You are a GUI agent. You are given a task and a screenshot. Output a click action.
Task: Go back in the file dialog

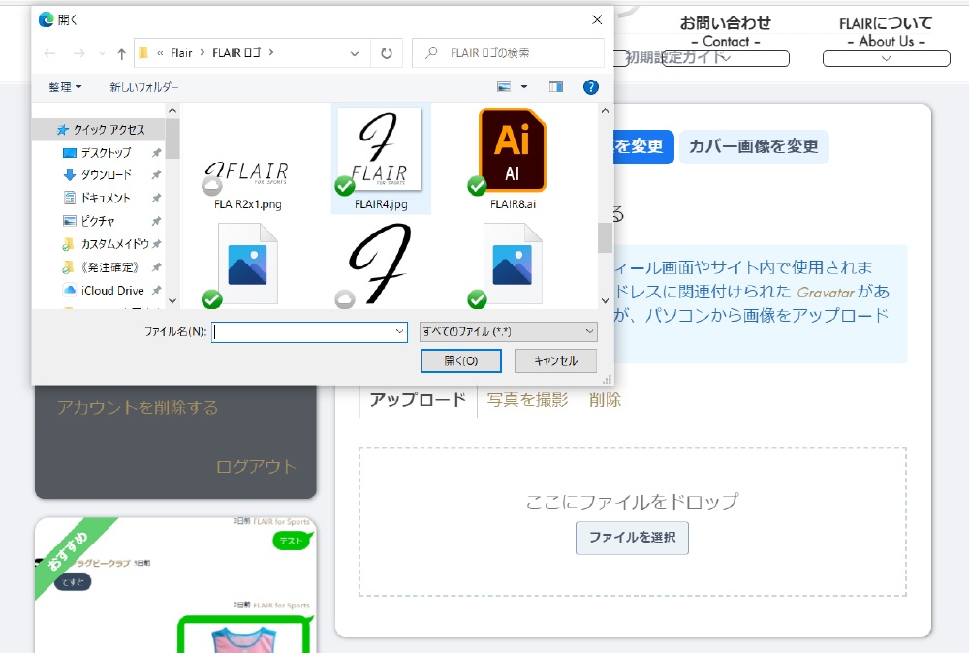coord(50,53)
